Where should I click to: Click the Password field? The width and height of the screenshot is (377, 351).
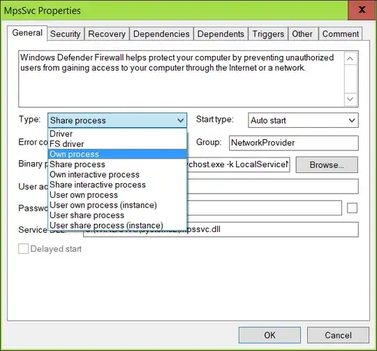[264, 208]
